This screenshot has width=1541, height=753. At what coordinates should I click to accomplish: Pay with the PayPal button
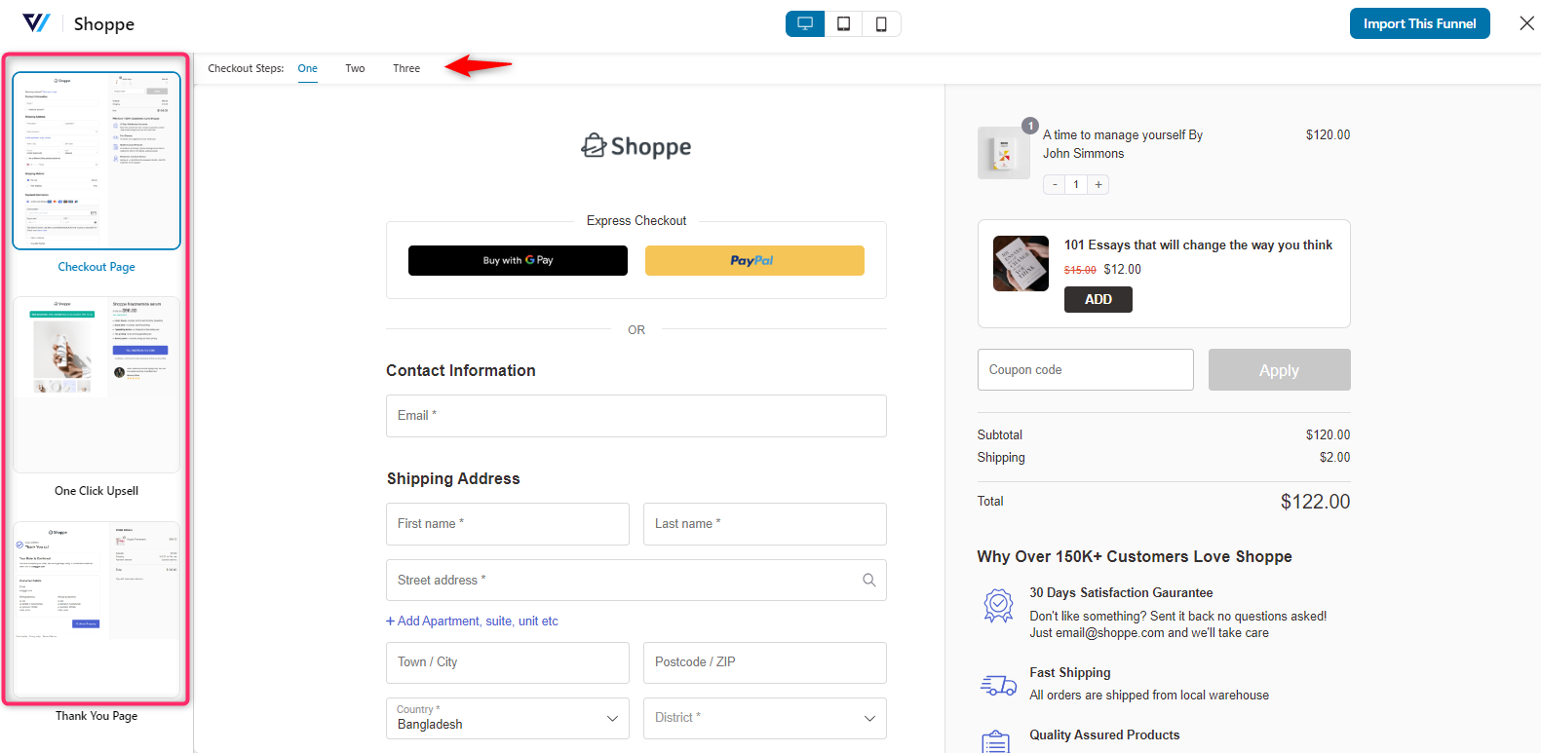(754, 260)
